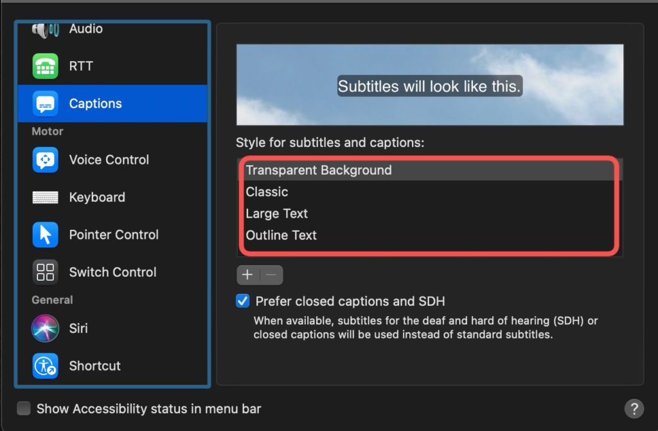Screen dimensions: 658x431
Task: Click the Motor section header
Action: (x=48, y=132)
